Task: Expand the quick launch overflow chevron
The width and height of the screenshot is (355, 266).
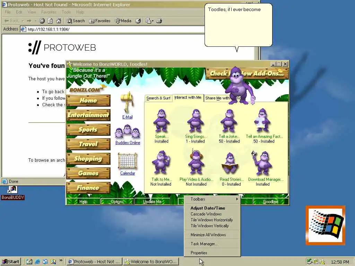Action: (61, 260)
